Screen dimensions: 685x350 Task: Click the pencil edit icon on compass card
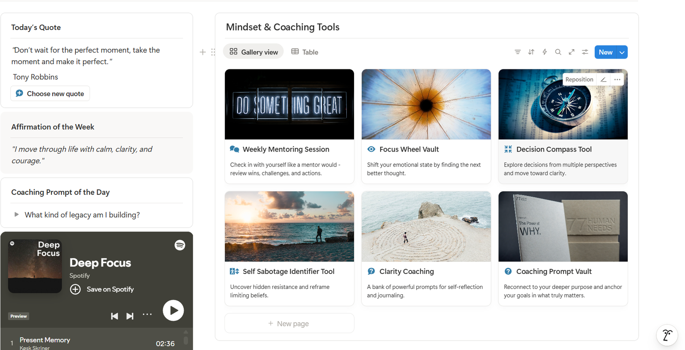click(603, 80)
